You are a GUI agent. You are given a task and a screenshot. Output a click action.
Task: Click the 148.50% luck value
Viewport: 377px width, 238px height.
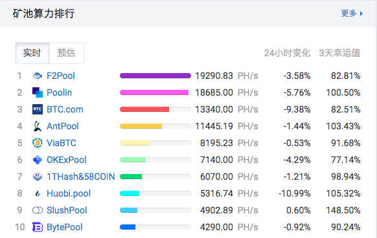(343, 210)
